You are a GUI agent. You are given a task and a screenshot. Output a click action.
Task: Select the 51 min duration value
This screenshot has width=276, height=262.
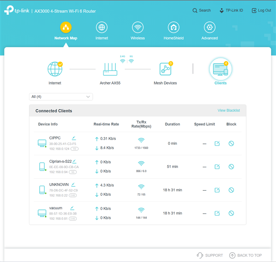pyautogui.click(x=172, y=166)
